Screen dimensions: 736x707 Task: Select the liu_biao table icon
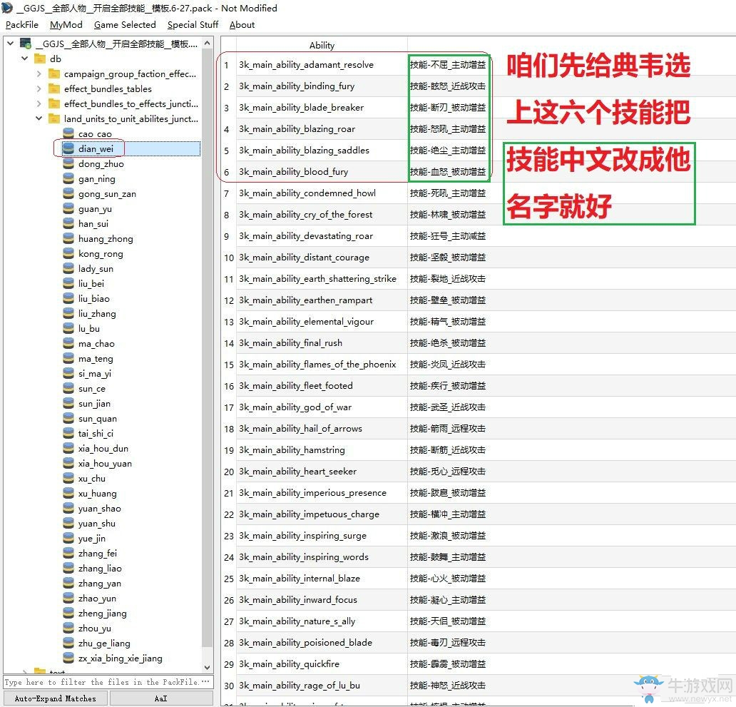click(68, 299)
